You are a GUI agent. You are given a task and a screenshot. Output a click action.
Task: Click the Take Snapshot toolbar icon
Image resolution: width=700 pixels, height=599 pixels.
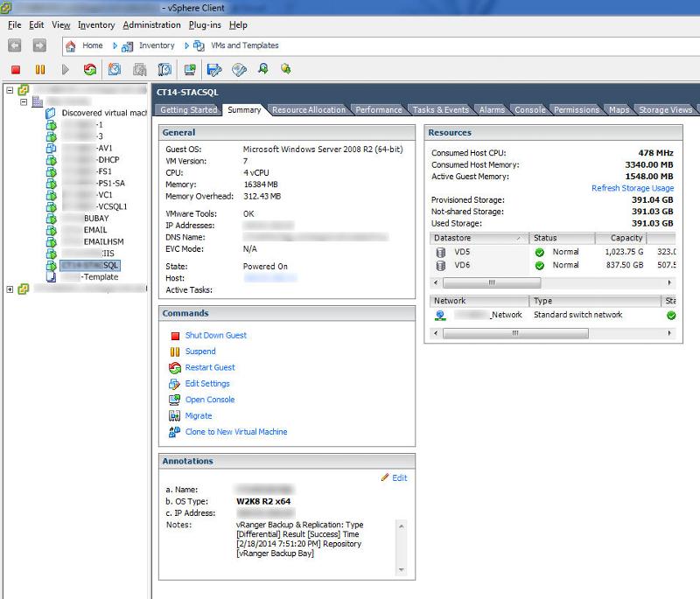pos(115,69)
